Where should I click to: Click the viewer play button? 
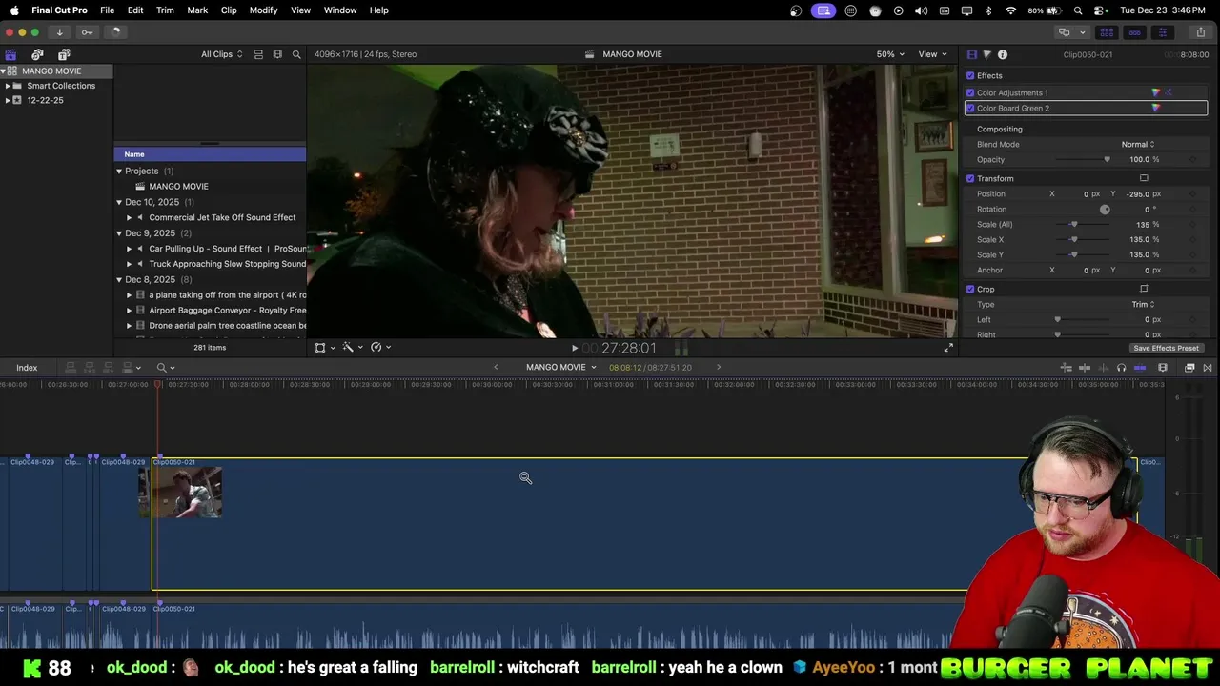pyautogui.click(x=574, y=348)
